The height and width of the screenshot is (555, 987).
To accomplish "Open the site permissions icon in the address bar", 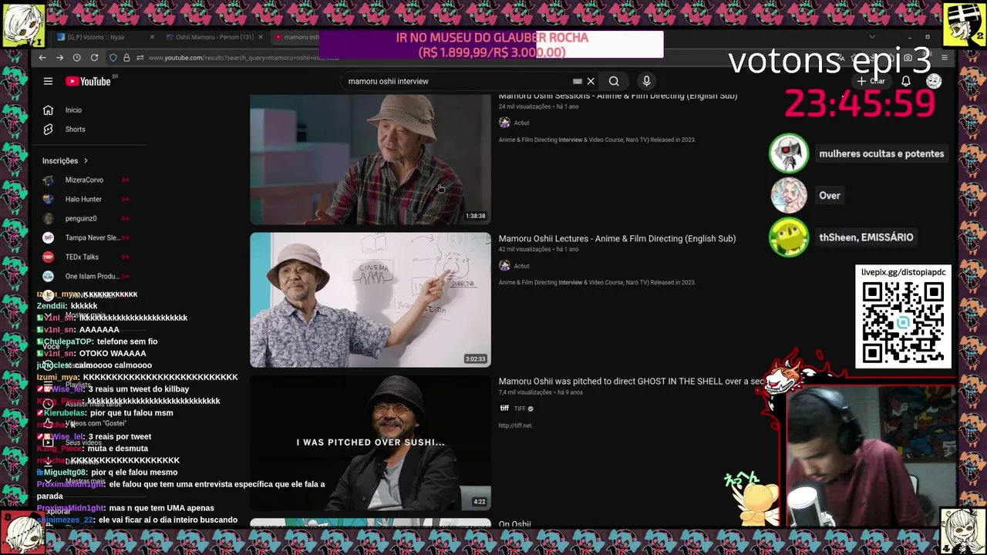I will pos(140,58).
